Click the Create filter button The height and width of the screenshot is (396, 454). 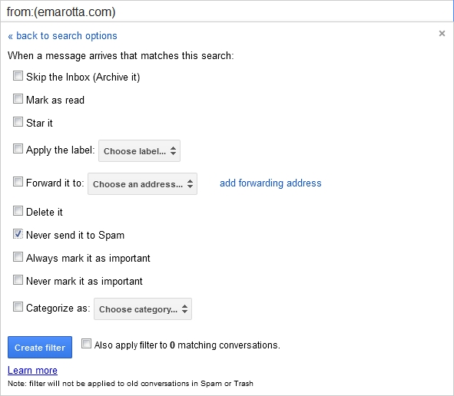[40, 347]
